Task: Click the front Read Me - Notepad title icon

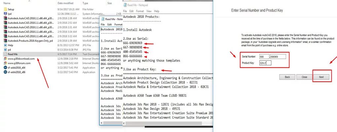Action: point(125,5)
